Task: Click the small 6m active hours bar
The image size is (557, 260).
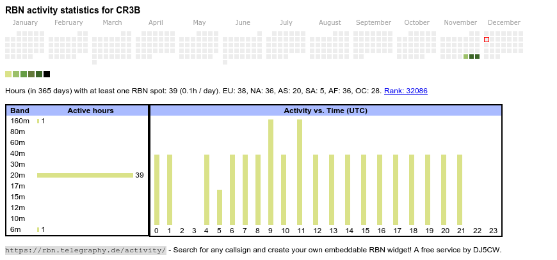Action: 38,229
